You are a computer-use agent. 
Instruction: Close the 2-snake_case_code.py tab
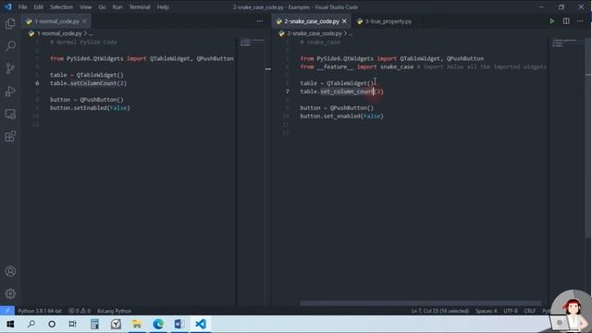344,21
